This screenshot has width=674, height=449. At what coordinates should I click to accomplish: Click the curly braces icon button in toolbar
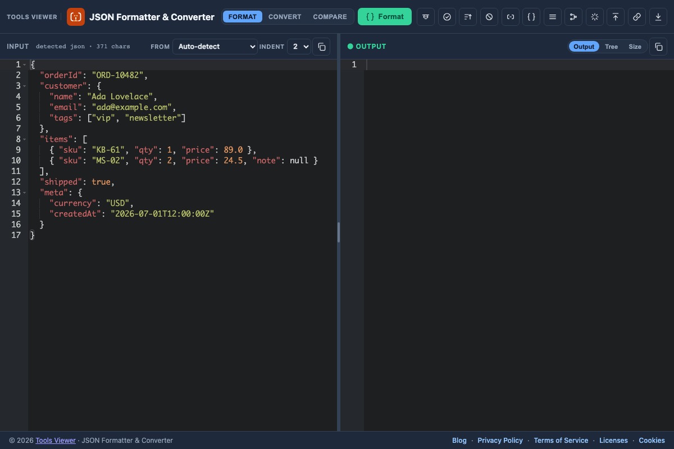click(531, 17)
